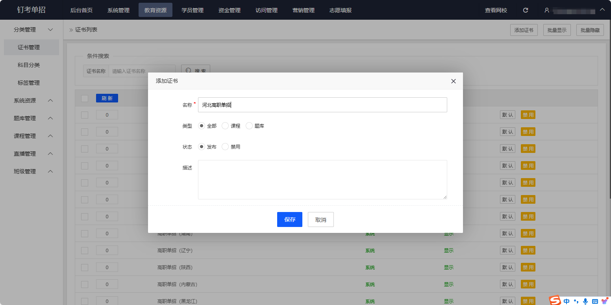Select 证书管理 in the sidebar
611x305 pixels.
(x=31, y=47)
